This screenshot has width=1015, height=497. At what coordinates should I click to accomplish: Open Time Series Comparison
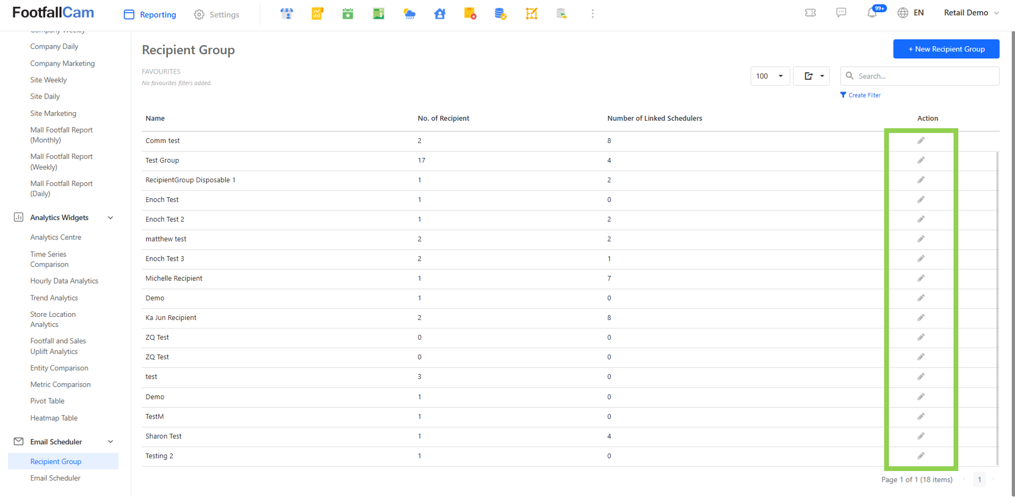click(49, 259)
